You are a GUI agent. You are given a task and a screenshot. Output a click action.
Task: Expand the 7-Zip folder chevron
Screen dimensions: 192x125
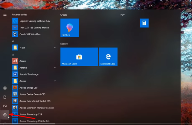click(55, 48)
